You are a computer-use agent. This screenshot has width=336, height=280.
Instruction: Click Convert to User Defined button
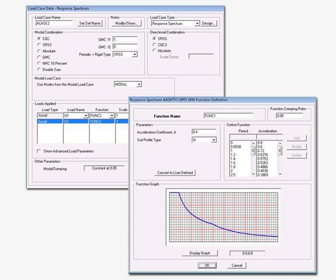tap(176, 173)
